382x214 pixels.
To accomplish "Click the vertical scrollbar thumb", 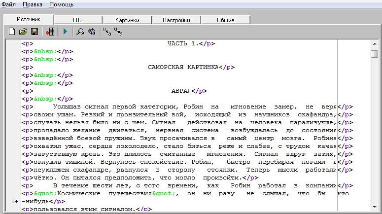I will coord(375,54).
